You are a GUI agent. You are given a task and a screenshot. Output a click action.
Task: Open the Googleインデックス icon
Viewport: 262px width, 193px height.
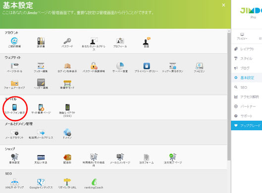(41, 182)
